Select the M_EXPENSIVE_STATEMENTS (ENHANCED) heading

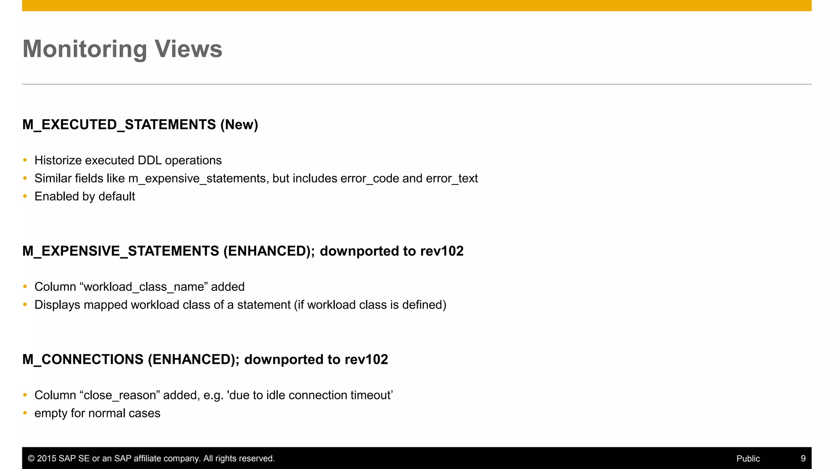[x=243, y=251]
